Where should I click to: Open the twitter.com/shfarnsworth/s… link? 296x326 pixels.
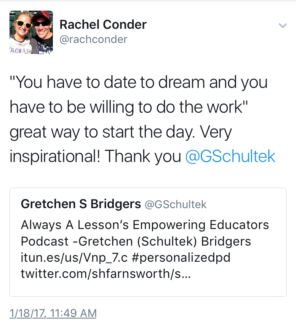tap(106, 274)
